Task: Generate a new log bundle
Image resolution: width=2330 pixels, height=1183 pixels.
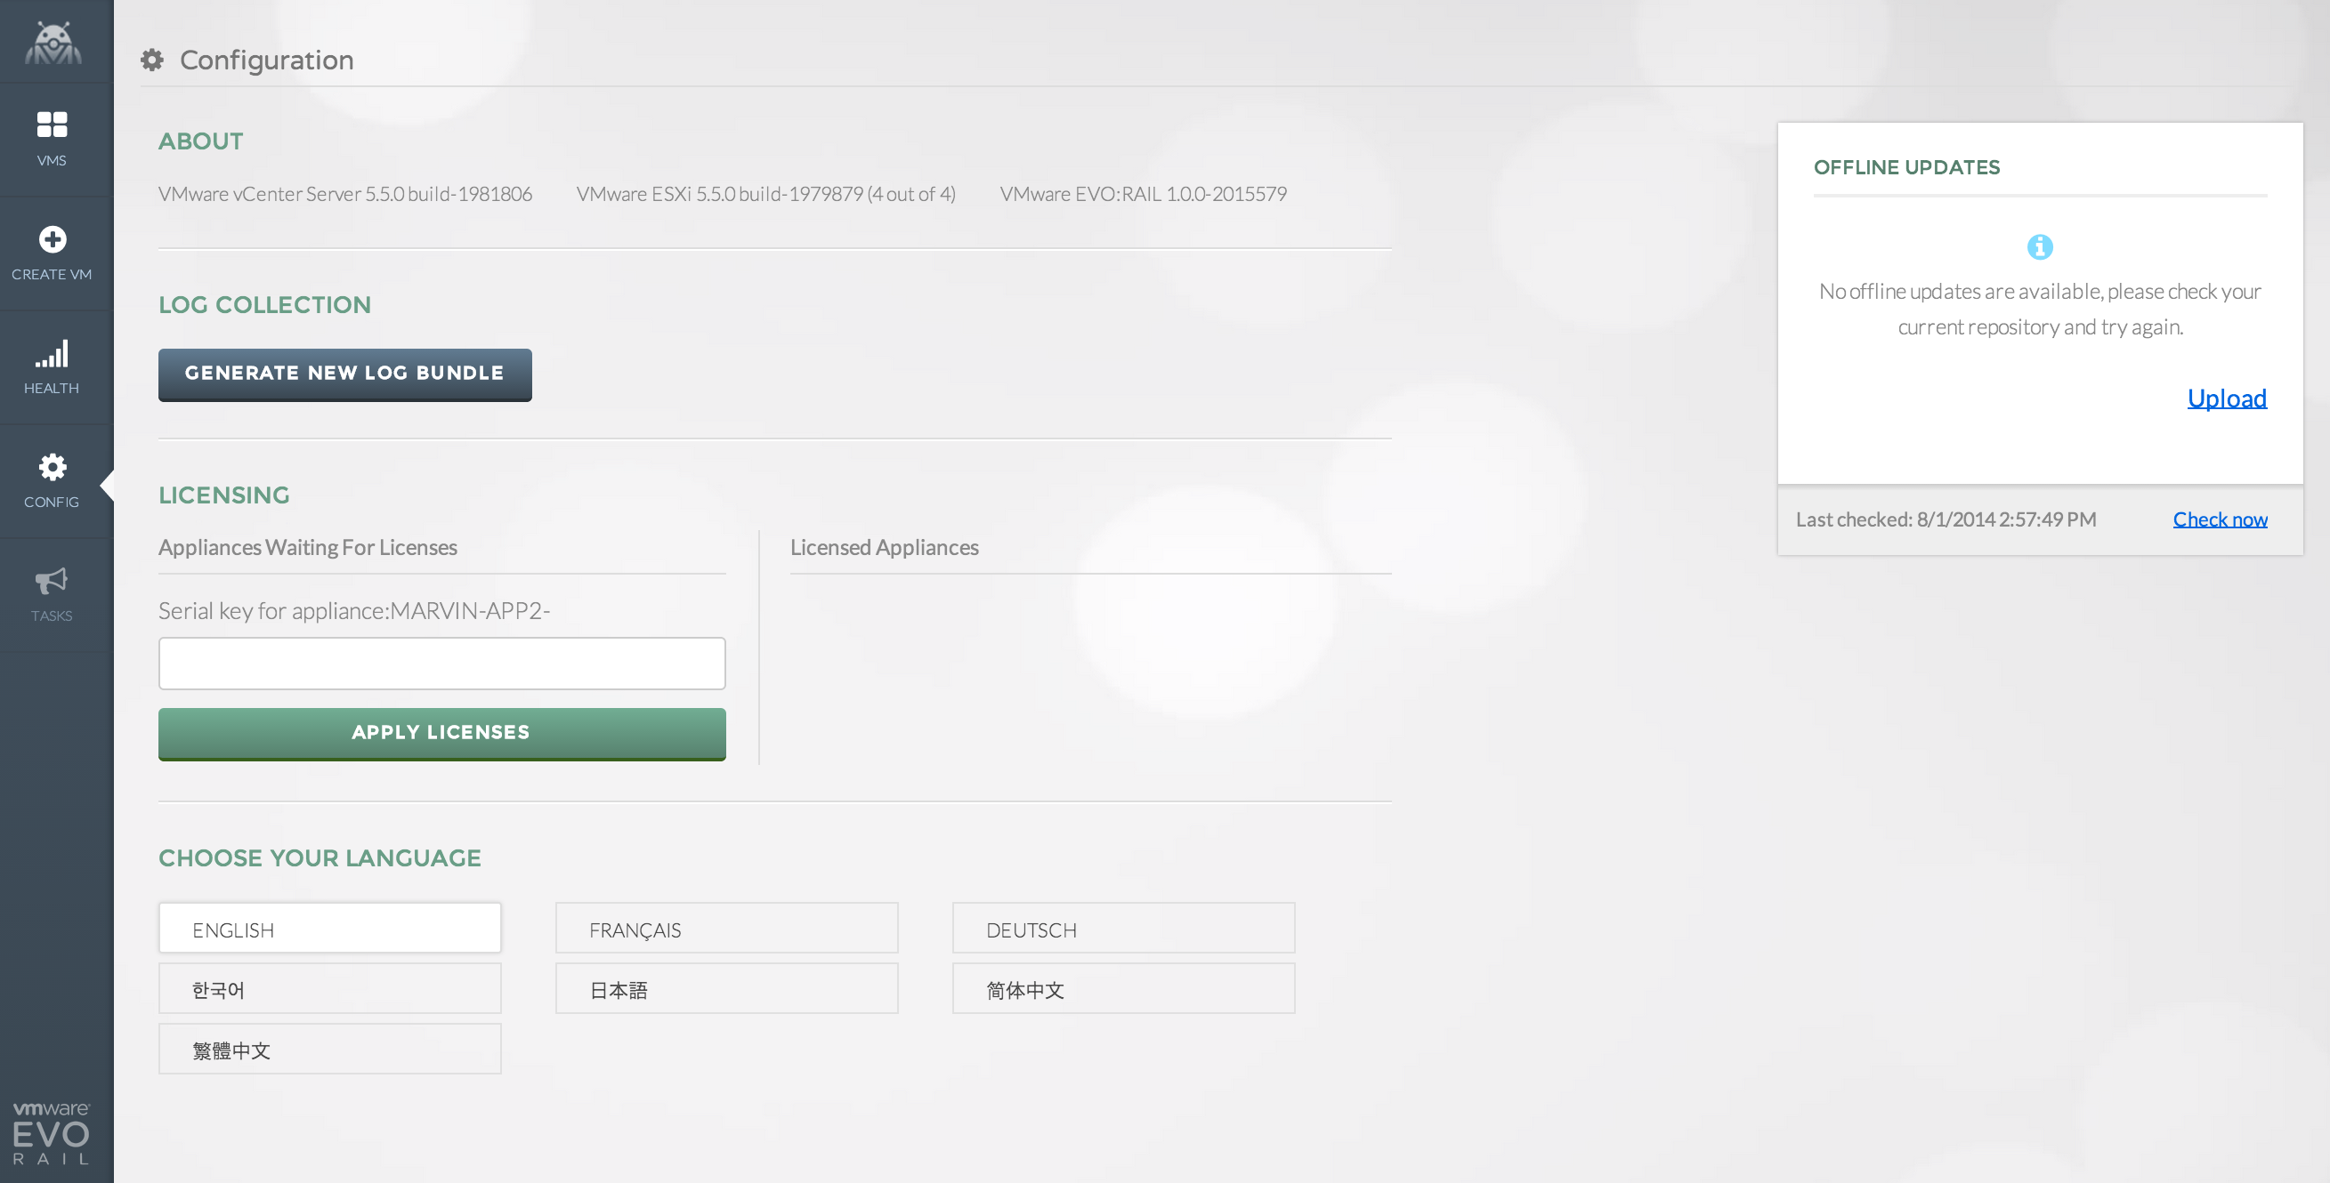Action: [344, 374]
